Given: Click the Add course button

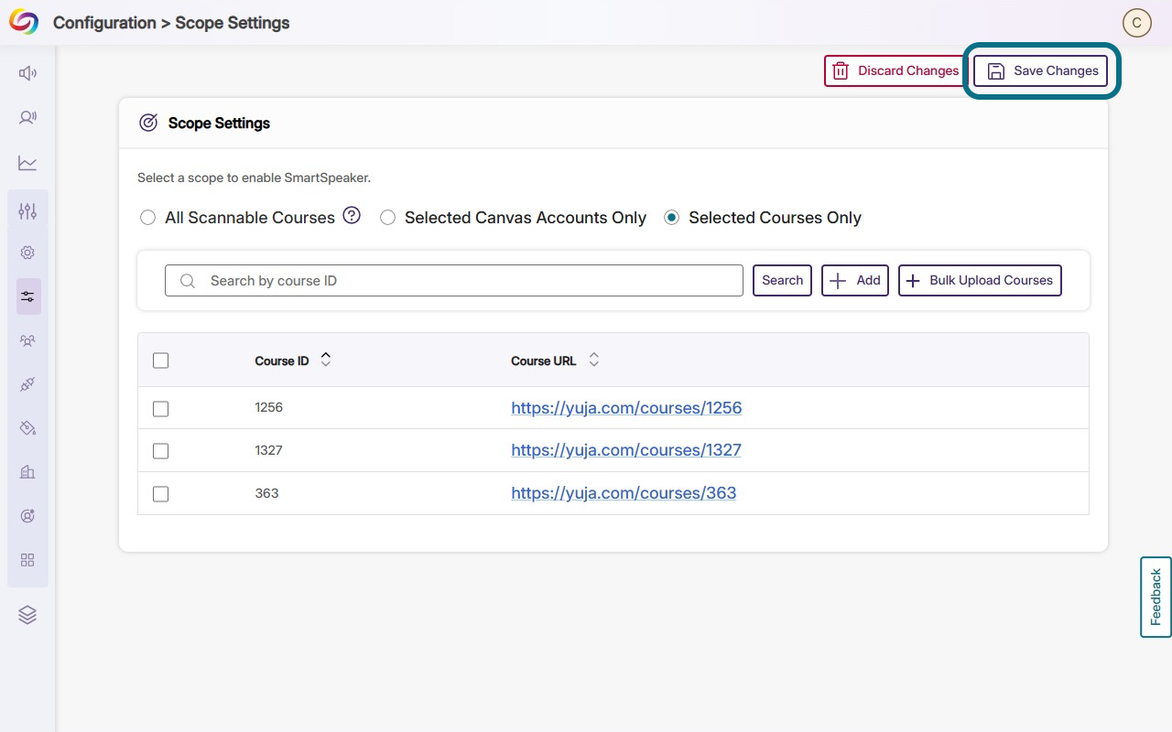Looking at the screenshot, I should (855, 280).
